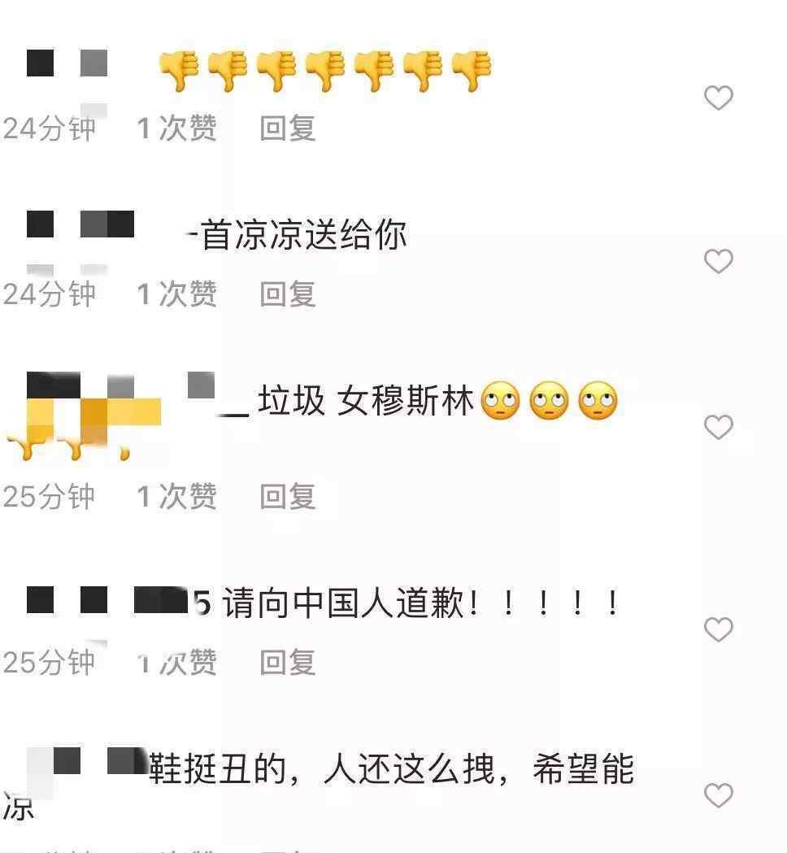Select the row of thumbs-down emojis

(325, 71)
